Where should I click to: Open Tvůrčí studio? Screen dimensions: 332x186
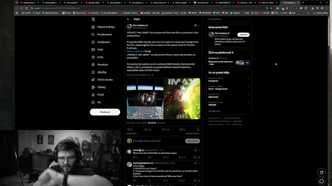pos(102,80)
